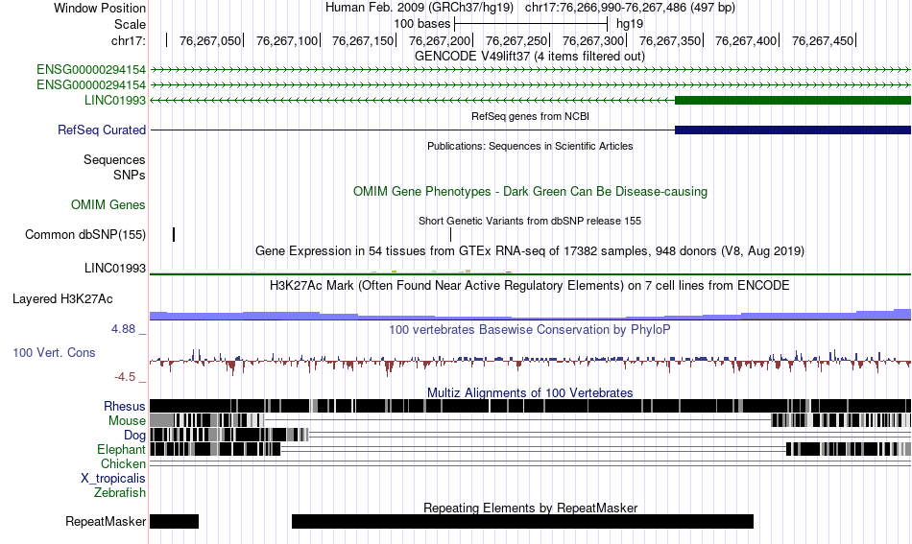Click the GTEx Gene Expression track title
This screenshot has height=544, width=912.
coord(530,251)
